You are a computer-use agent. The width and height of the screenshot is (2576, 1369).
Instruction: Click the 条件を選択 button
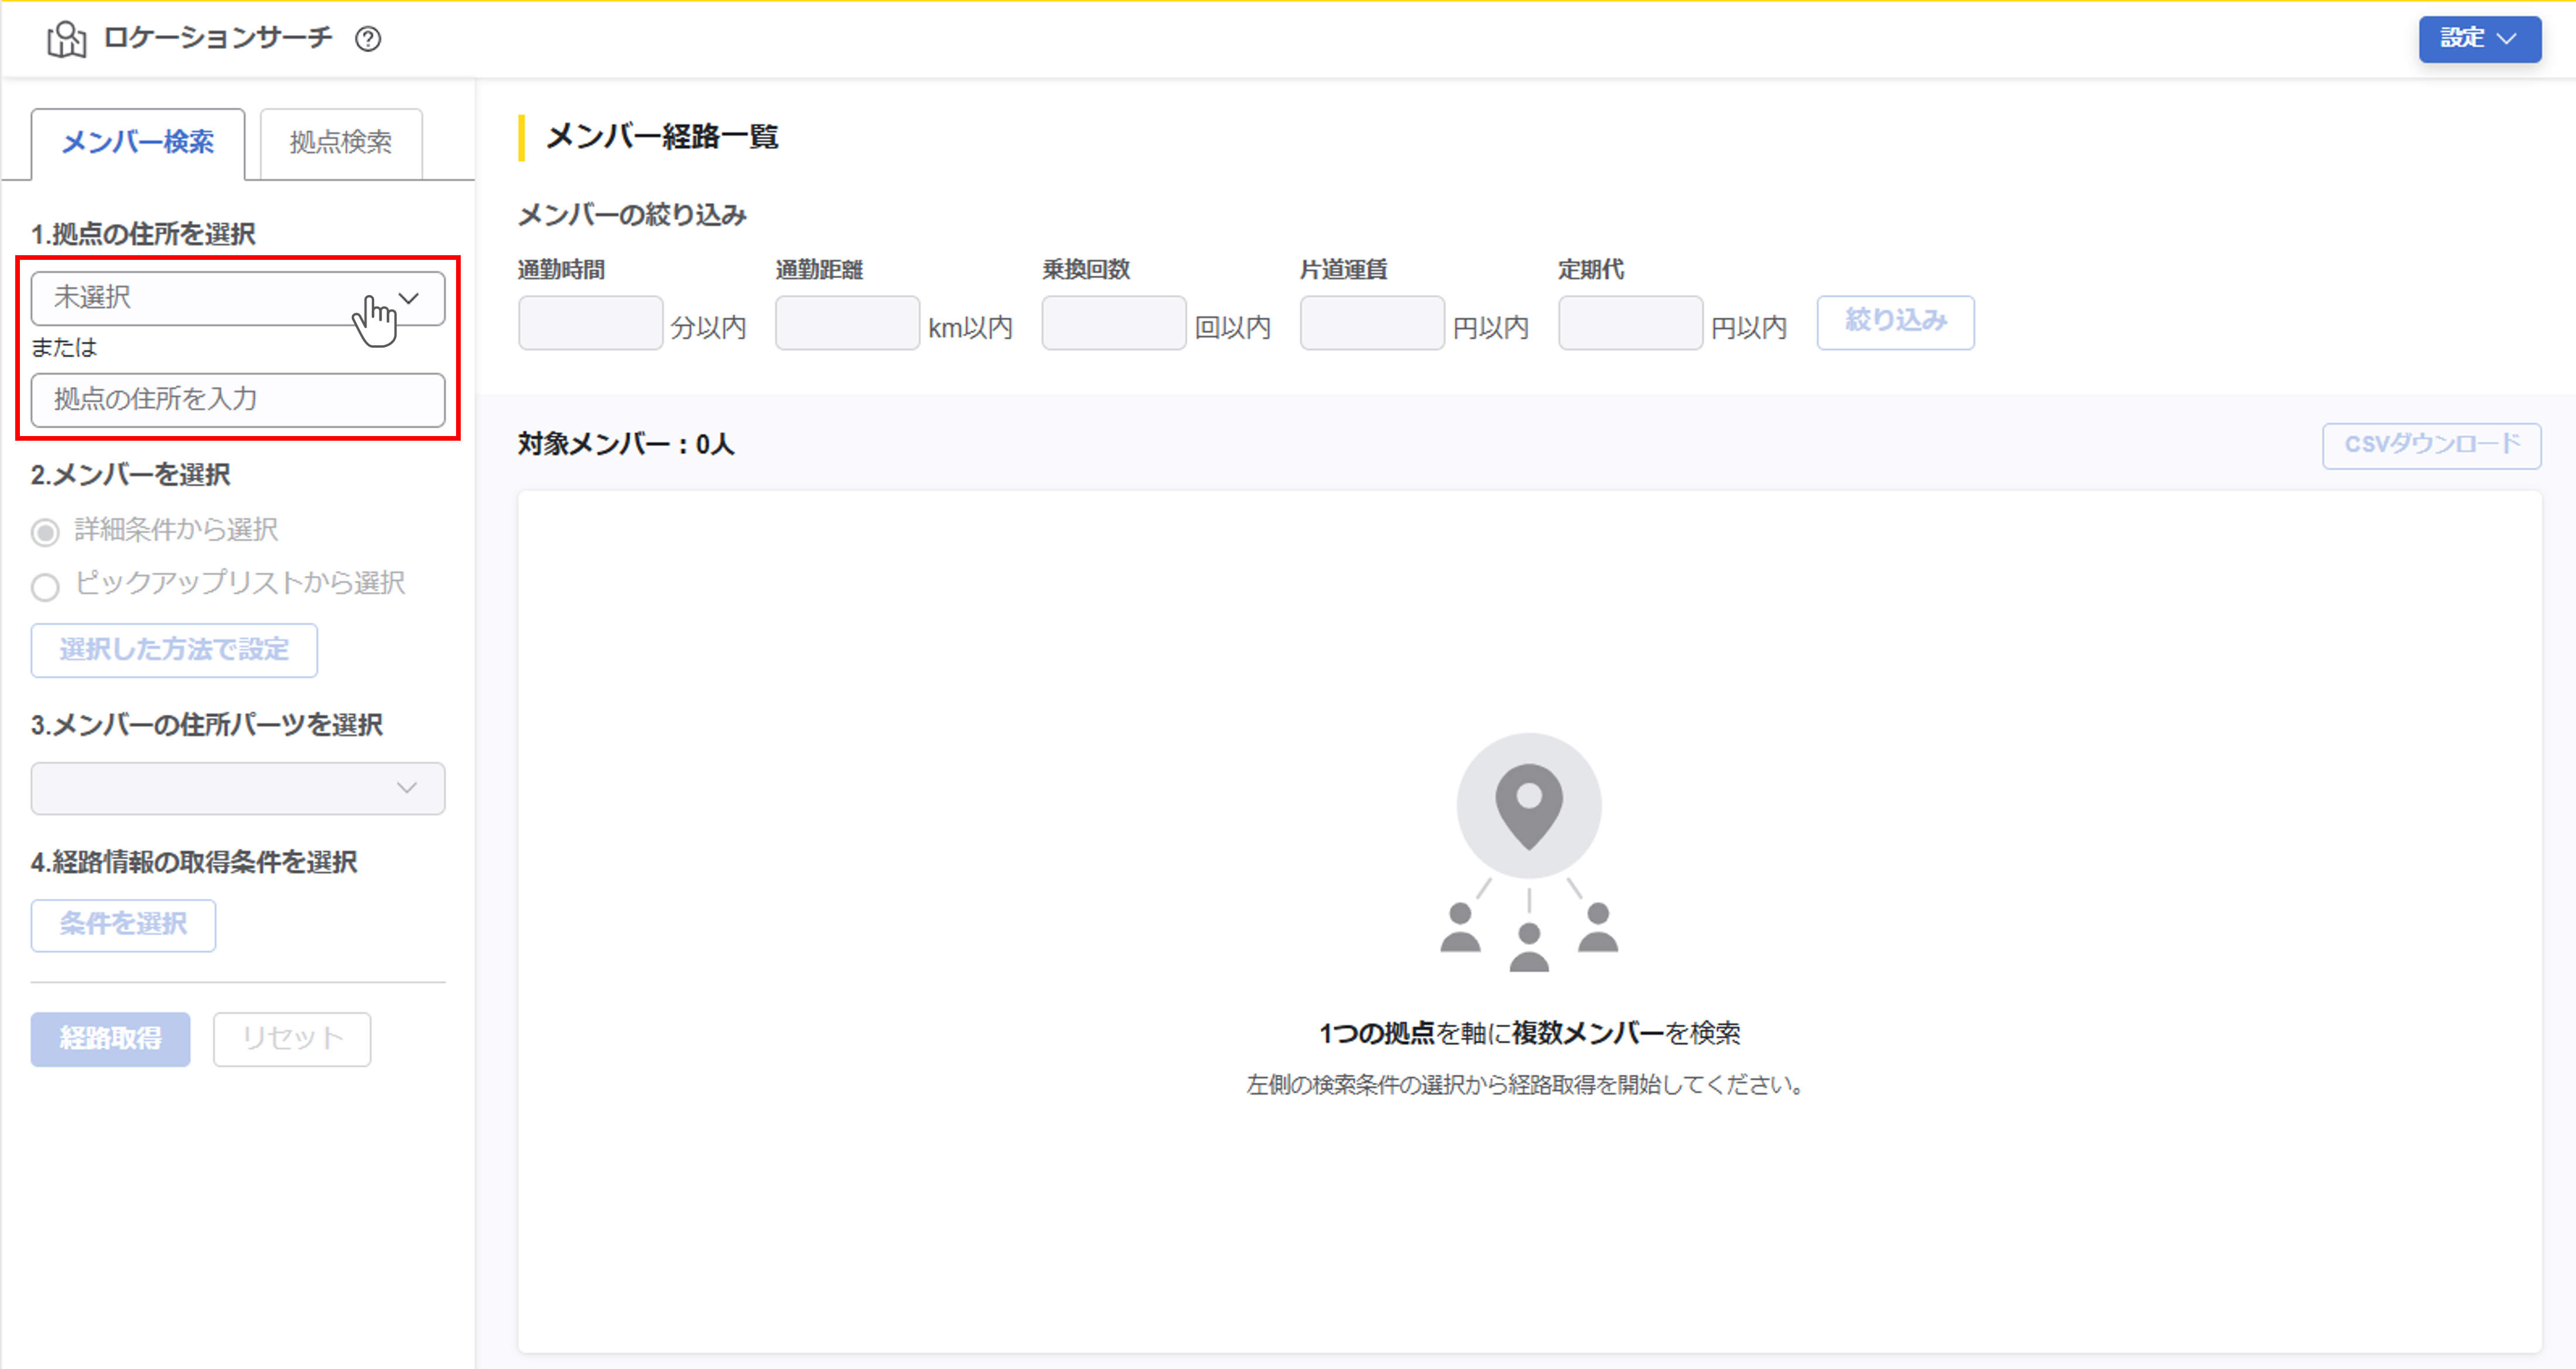click(123, 925)
